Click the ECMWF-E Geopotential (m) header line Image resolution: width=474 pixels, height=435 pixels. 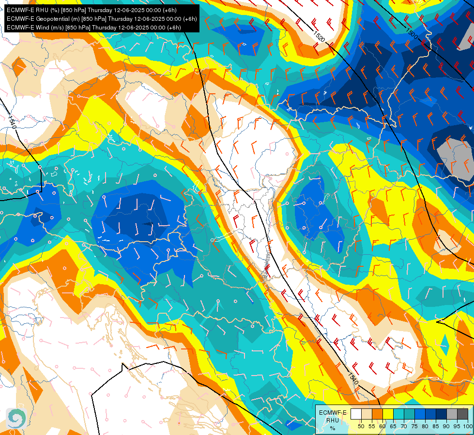[102, 19]
